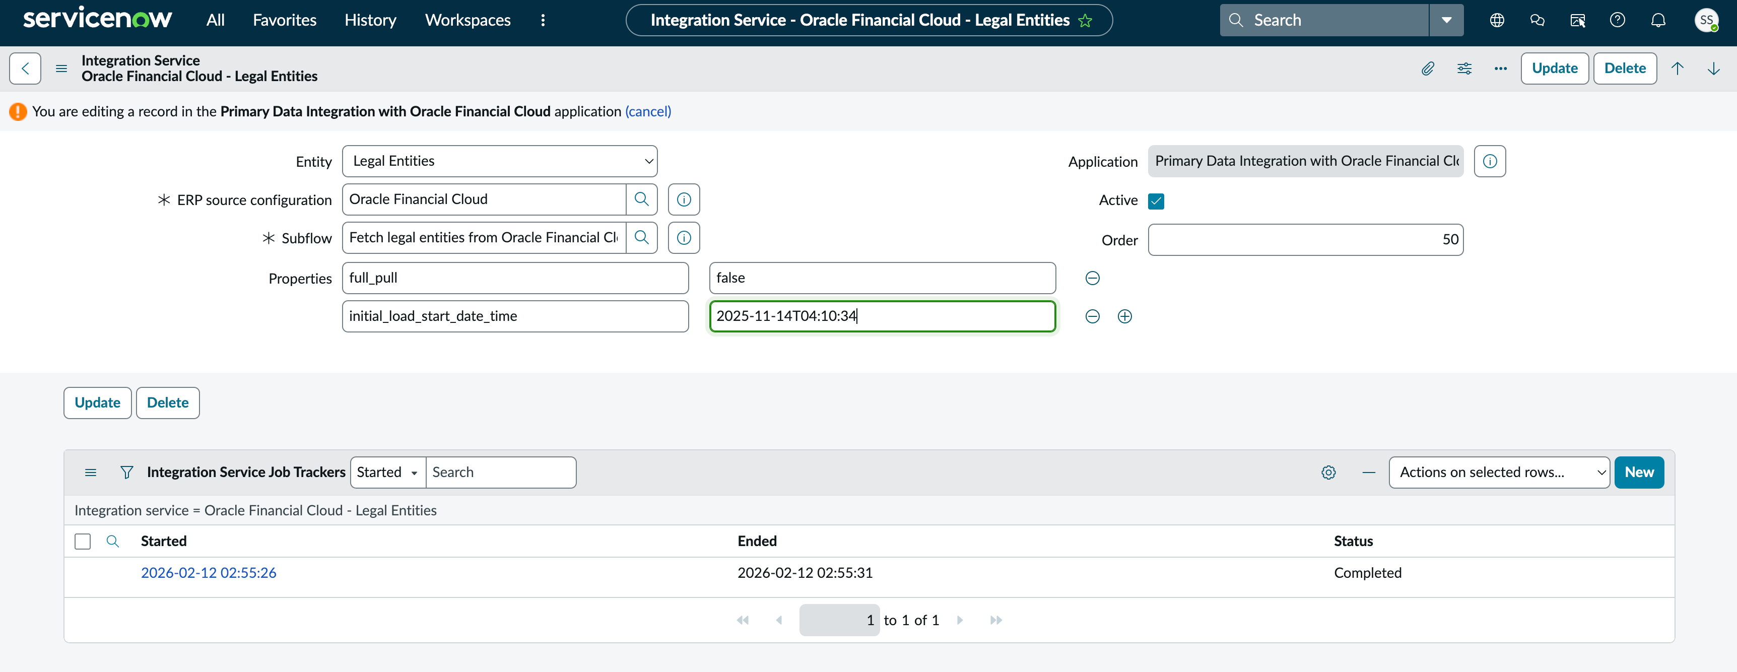The image size is (1737, 672).
Task: Open the History menu
Action: point(370,20)
